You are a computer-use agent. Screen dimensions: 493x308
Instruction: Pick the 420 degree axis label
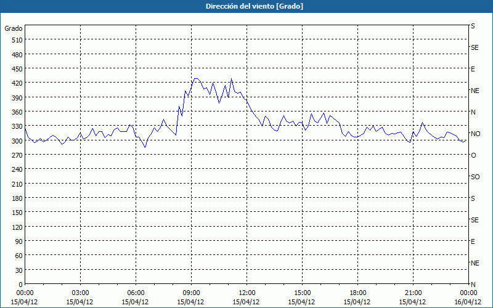[18, 83]
